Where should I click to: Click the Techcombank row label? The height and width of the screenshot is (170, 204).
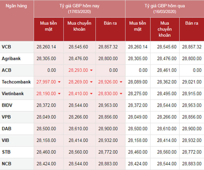[x=16, y=82]
